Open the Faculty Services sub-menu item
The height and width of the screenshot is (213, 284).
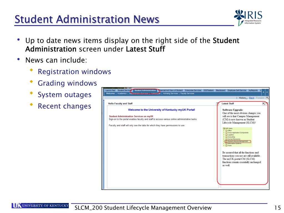[187, 93]
